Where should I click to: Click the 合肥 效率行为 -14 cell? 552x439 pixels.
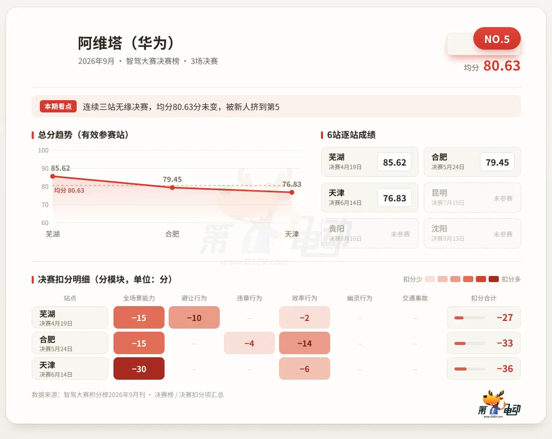[305, 343]
